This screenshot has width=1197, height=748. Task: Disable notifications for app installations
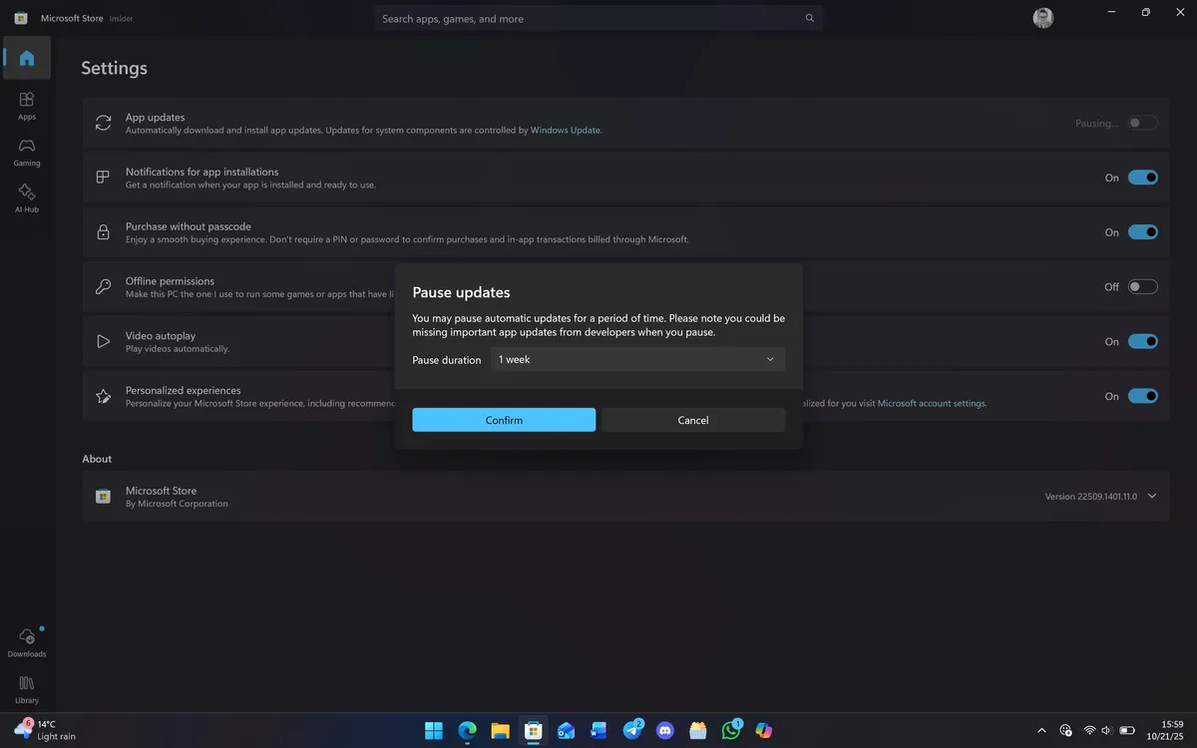pyautogui.click(x=1143, y=177)
